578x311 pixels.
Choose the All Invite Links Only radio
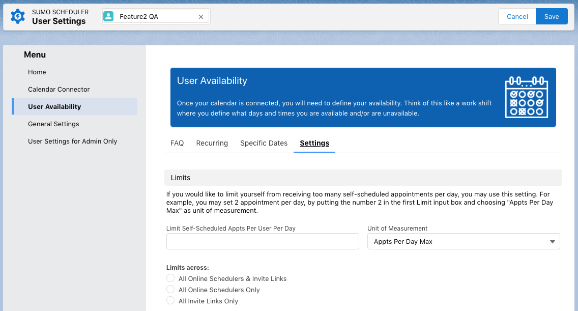pos(170,301)
